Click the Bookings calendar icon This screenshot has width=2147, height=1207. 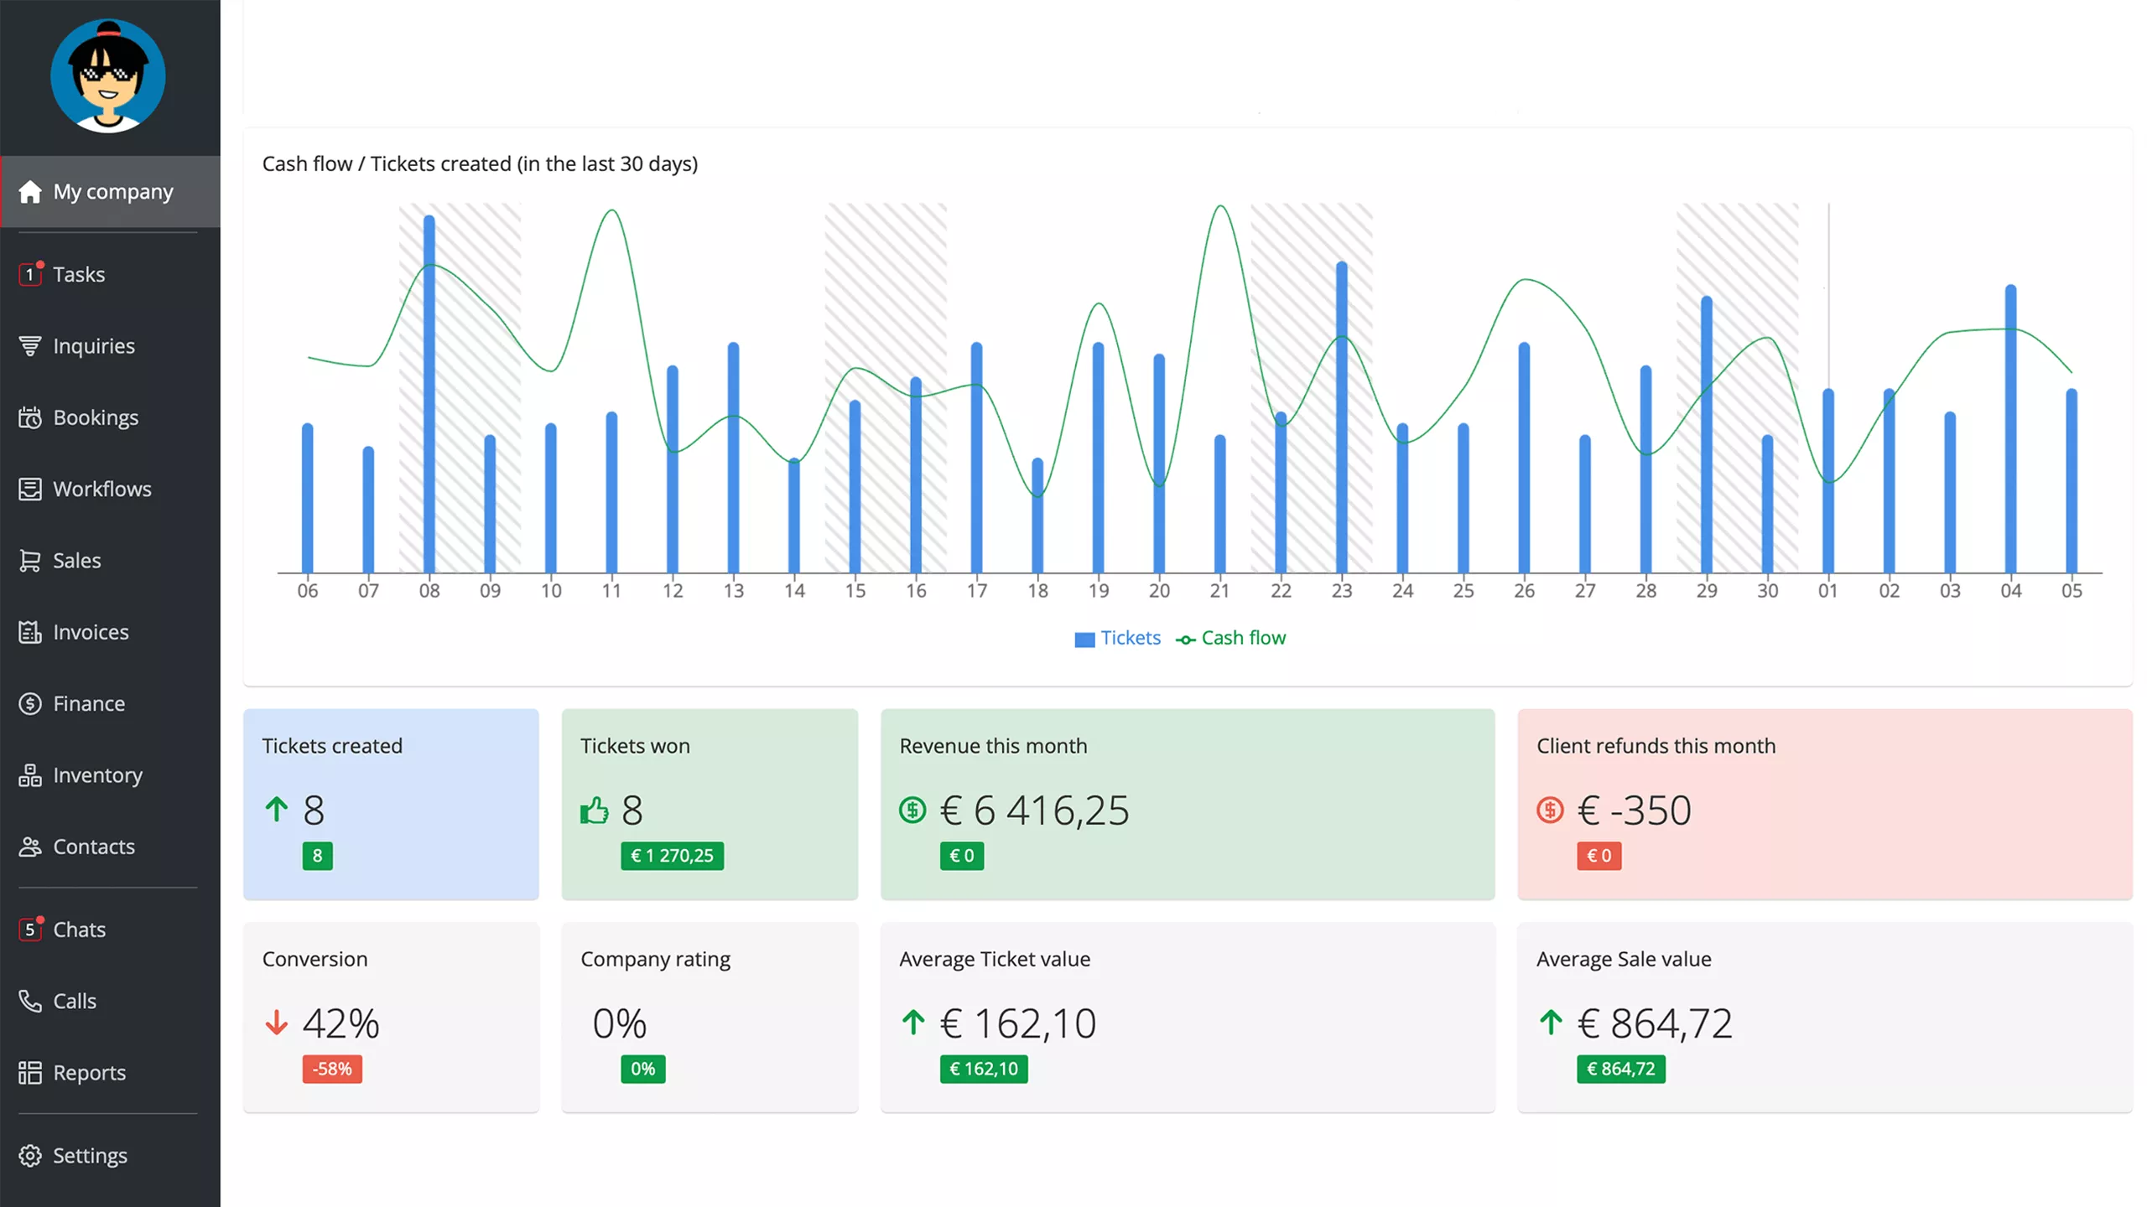pyautogui.click(x=30, y=417)
